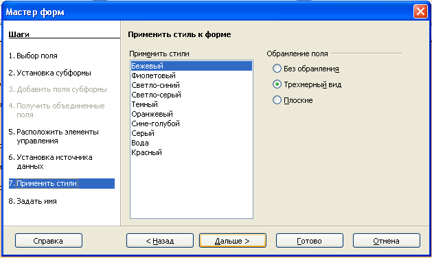This screenshot has height=258, width=432.
Task: Go to step 1 Выбор поля
Action: pyautogui.click(x=33, y=56)
